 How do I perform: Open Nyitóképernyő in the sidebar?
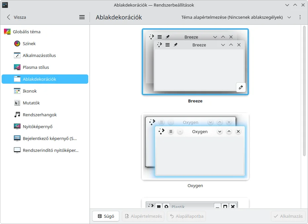point(45,126)
